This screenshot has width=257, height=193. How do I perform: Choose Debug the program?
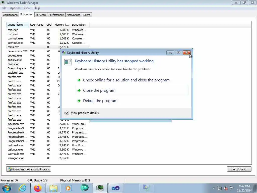[132, 101]
